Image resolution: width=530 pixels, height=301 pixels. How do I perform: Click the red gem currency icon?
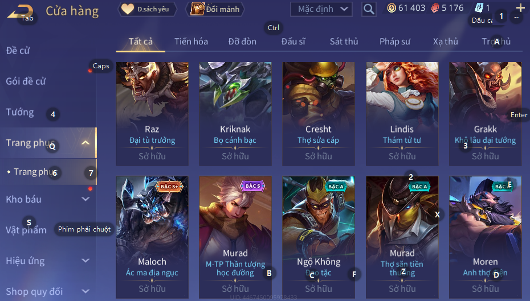pos(435,8)
